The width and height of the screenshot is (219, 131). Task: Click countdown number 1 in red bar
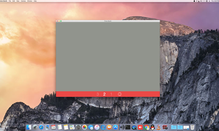pos(111,94)
